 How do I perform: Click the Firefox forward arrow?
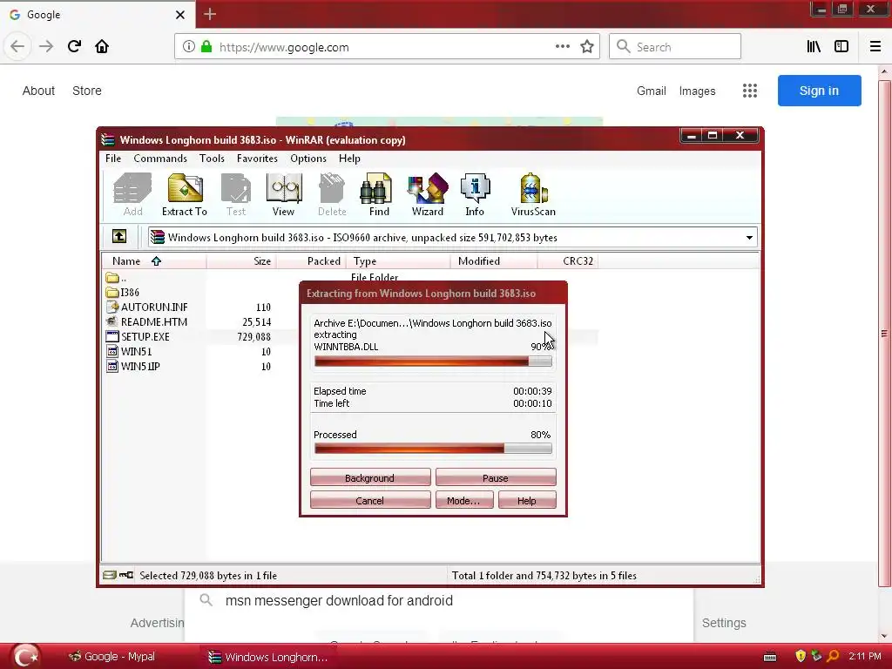[46, 46]
